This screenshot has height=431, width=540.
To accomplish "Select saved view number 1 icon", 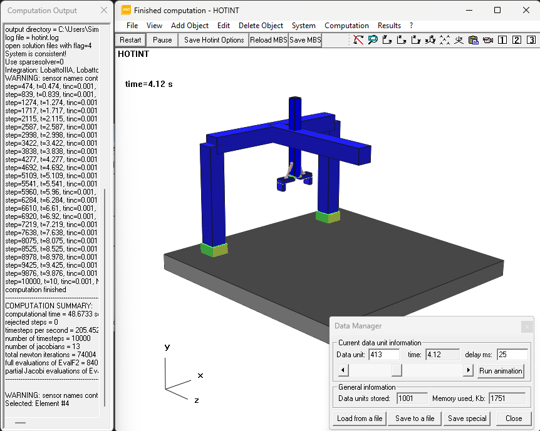I will (502, 39).
